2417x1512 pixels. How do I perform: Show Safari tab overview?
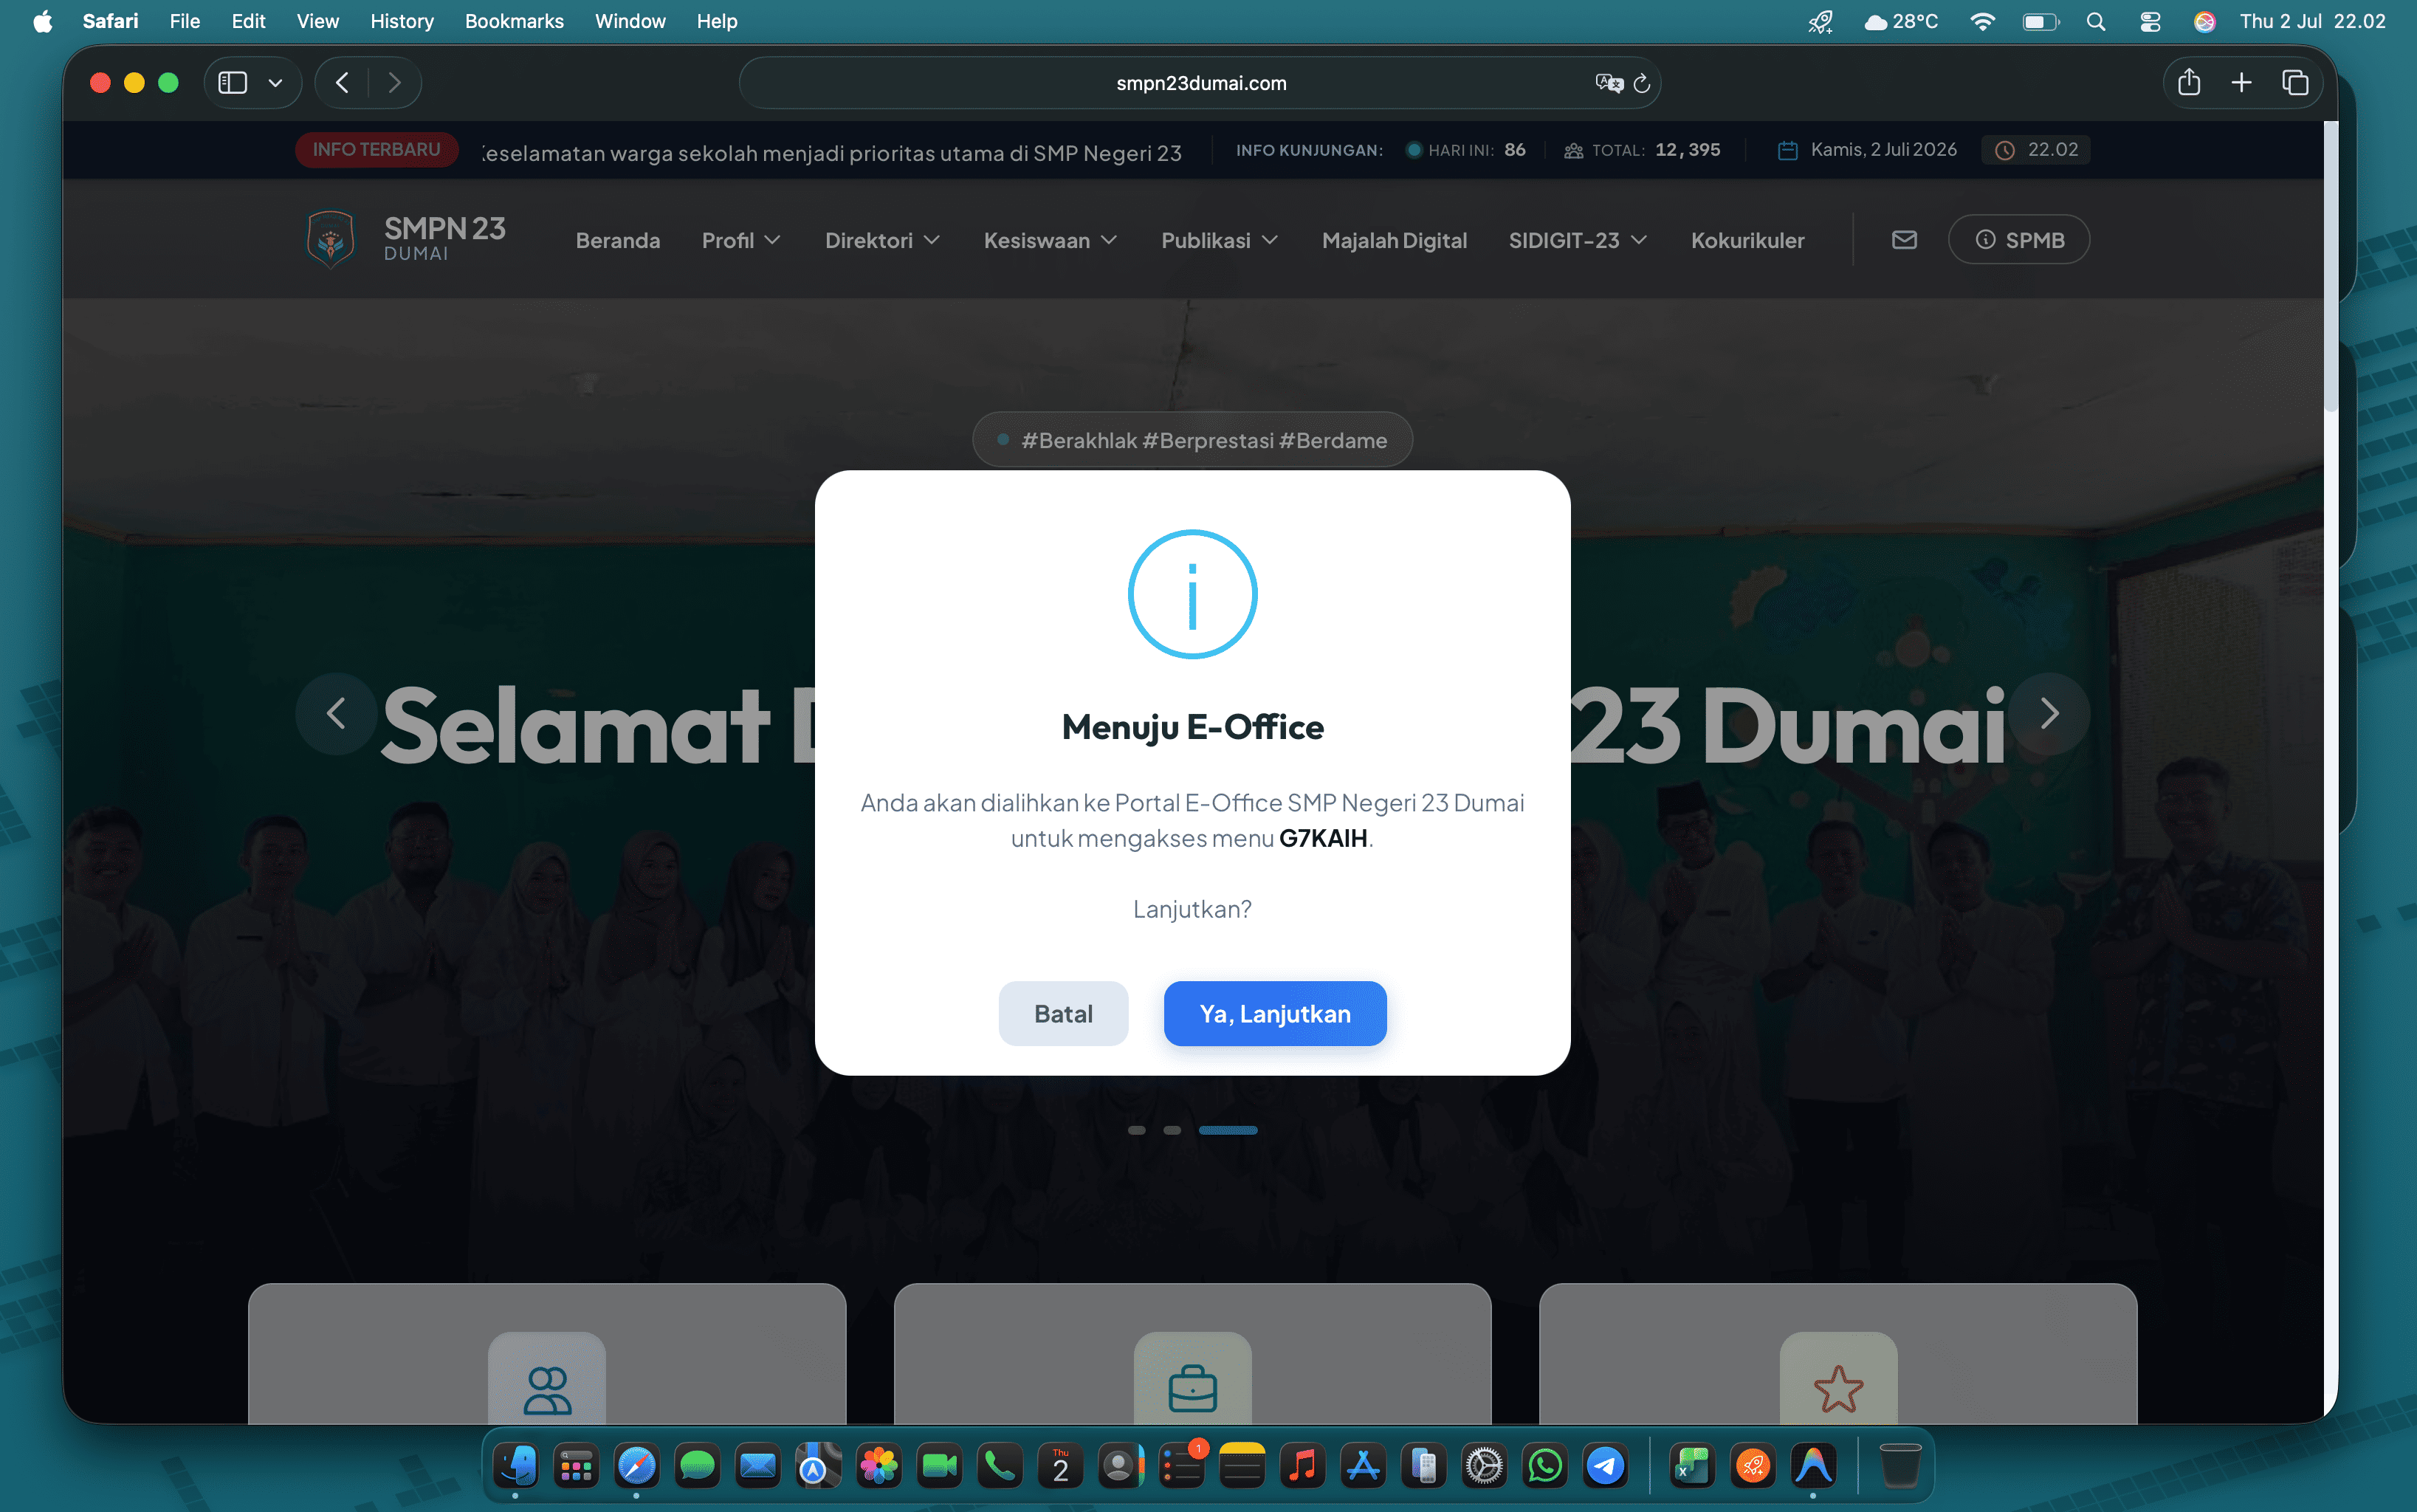click(x=2295, y=83)
